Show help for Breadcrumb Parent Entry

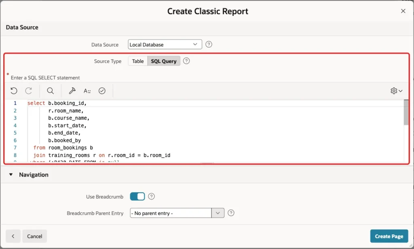[231, 213]
